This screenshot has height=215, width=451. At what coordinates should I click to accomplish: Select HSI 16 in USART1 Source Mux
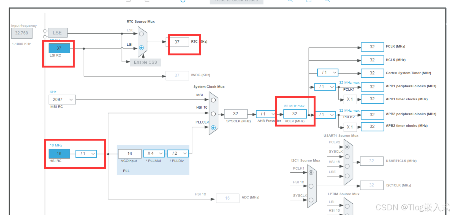347,166
